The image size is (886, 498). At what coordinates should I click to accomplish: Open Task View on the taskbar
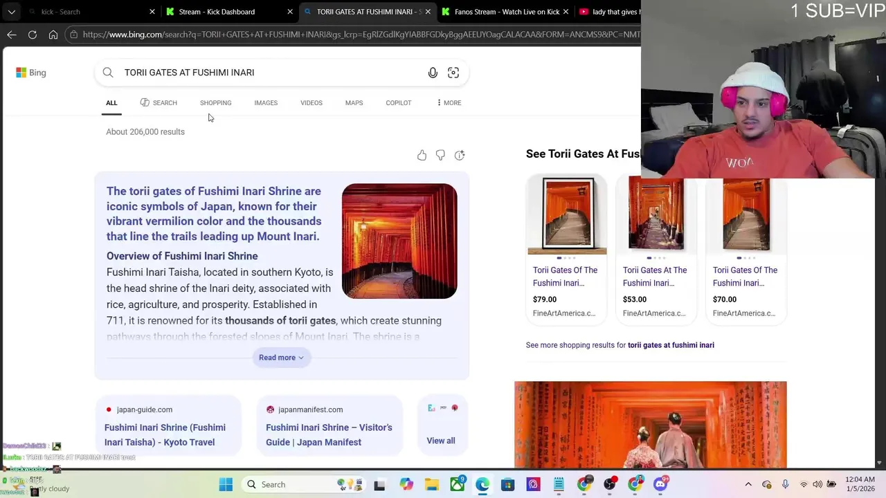(x=379, y=485)
